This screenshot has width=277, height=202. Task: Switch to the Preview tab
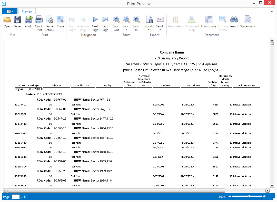click(27, 11)
